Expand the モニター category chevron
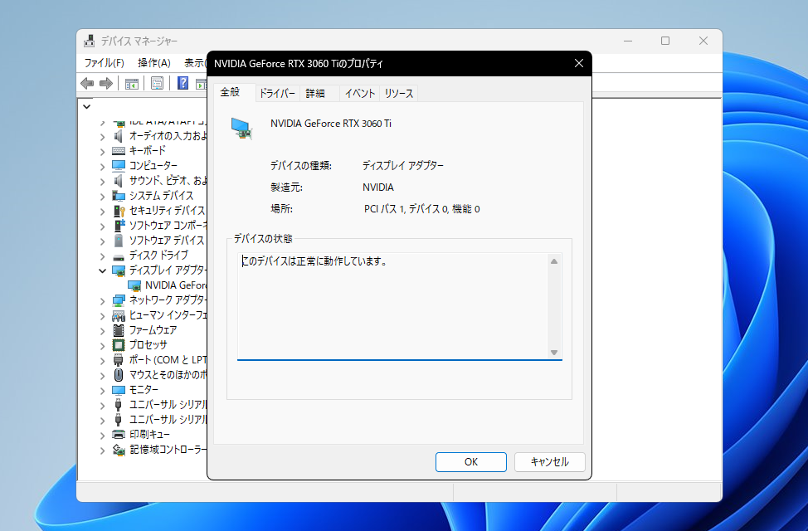 click(x=103, y=391)
